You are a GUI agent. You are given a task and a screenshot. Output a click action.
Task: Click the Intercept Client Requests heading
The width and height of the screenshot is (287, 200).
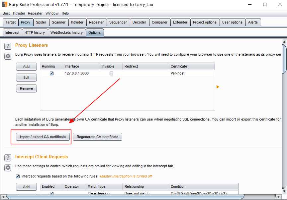click(x=42, y=157)
